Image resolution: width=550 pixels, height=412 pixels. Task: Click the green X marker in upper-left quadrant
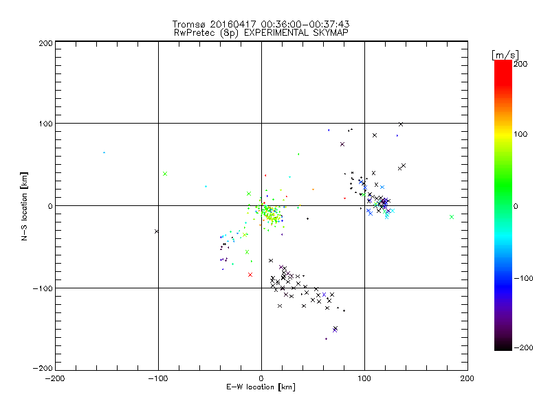pyautogui.click(x=165, y=174)
